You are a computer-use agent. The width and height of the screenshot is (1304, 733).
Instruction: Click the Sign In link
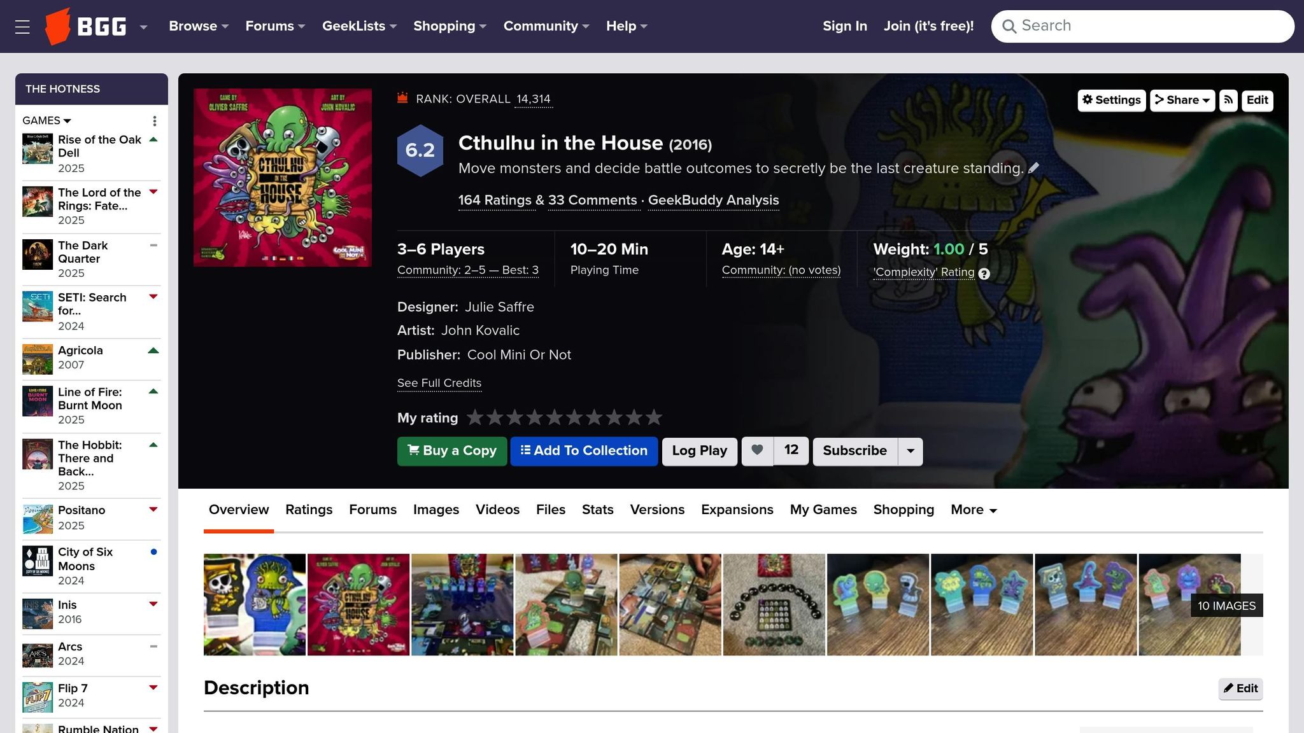[844, 26]
